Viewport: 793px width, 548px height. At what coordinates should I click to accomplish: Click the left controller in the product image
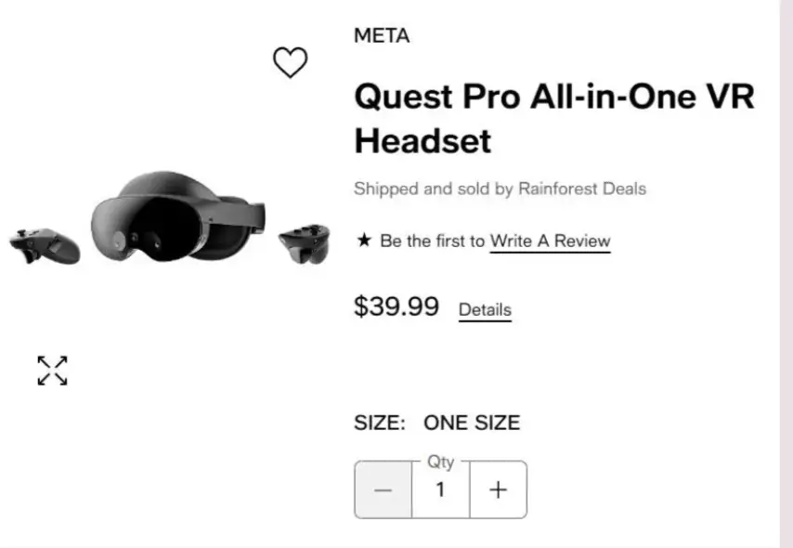click(x=45, y=244)
